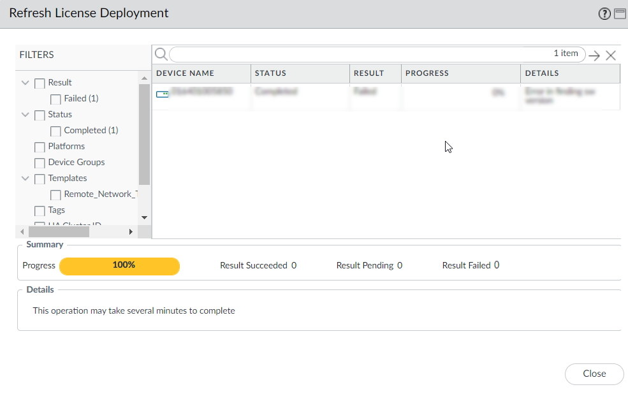Click the Close button
628x394 pixels.
[594, 374]
